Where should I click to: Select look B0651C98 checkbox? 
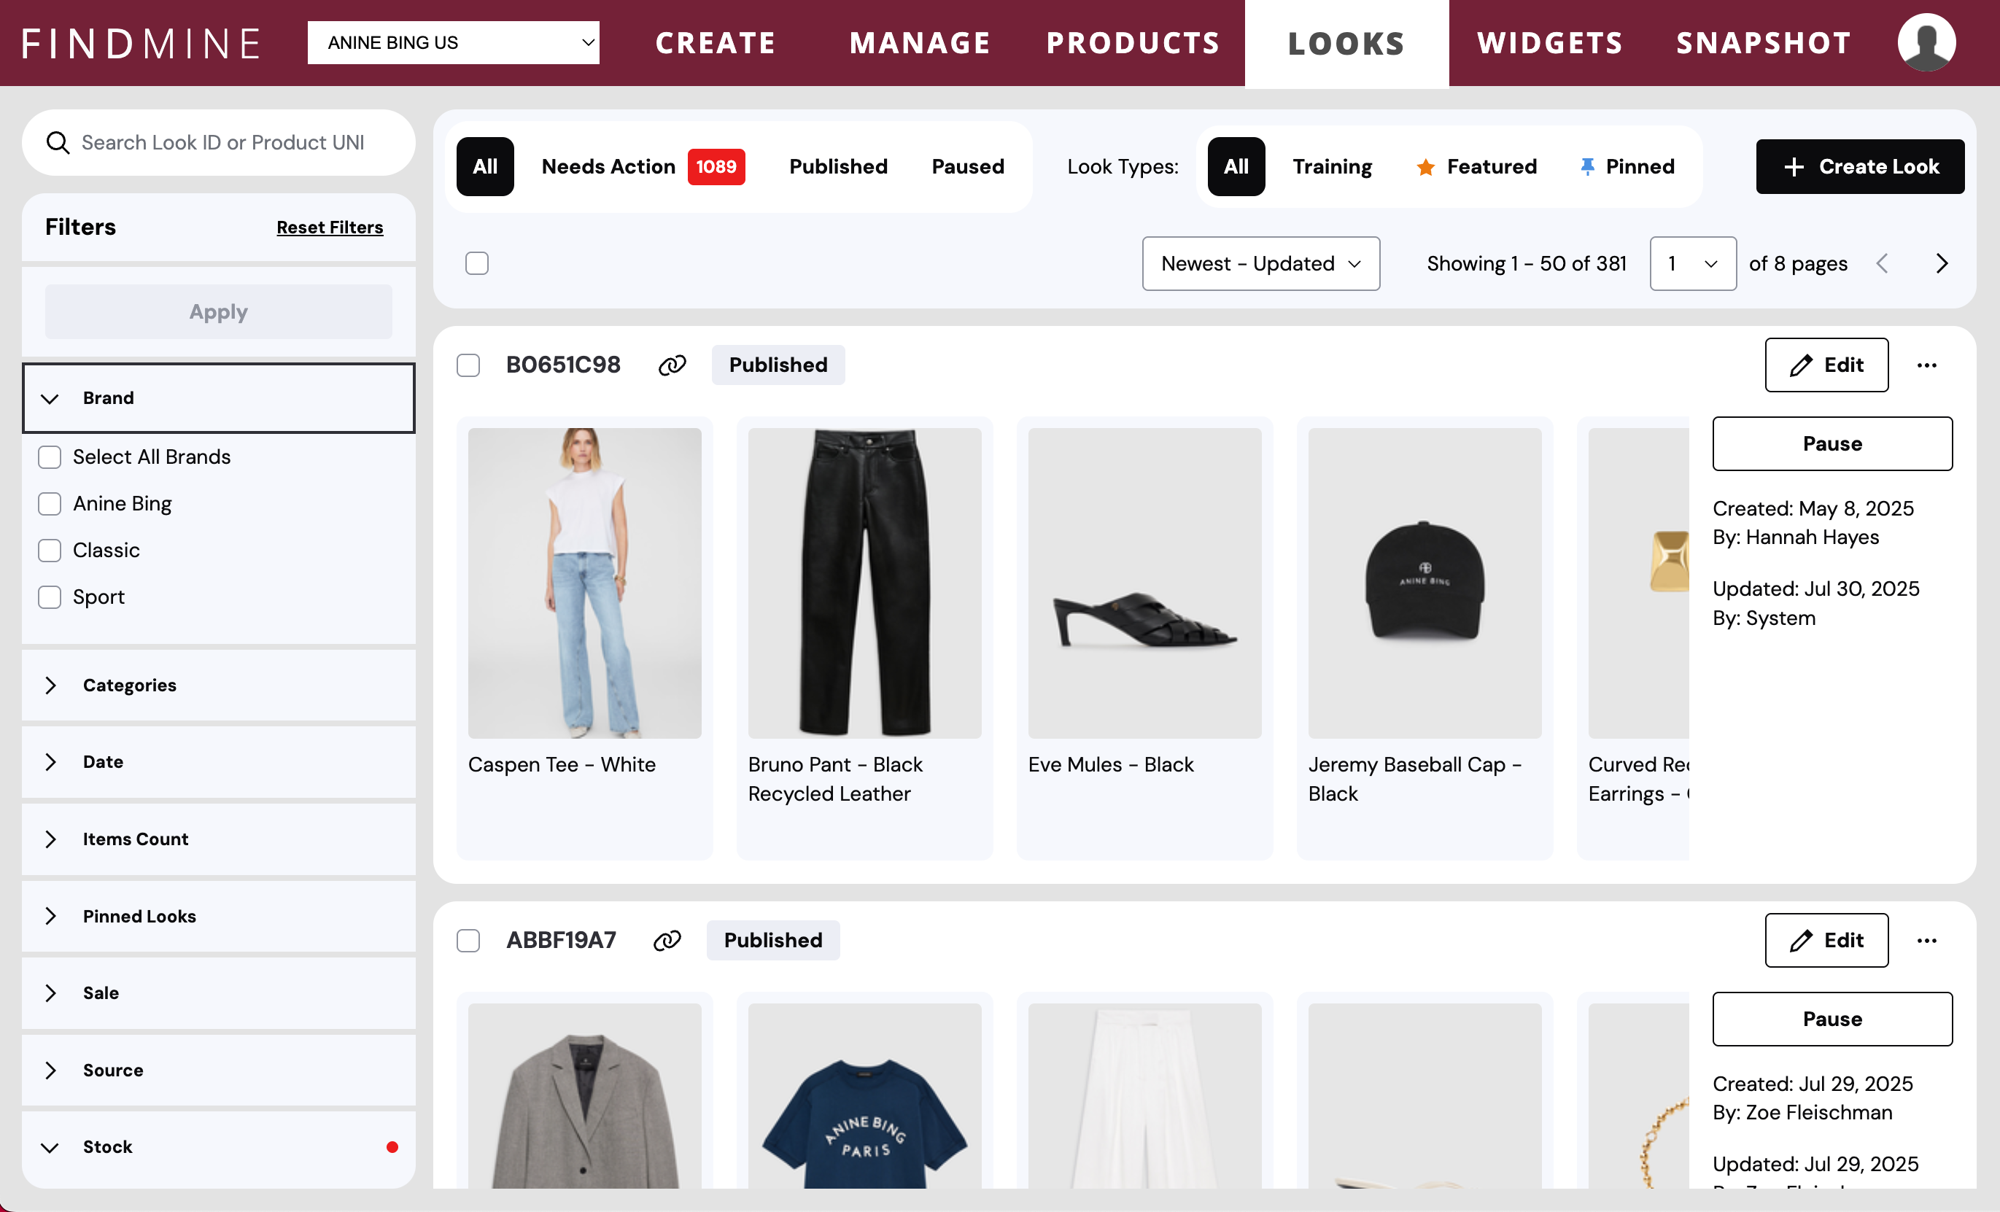468,365
